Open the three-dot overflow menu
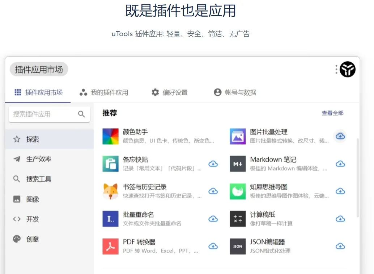 pos(336,69)
